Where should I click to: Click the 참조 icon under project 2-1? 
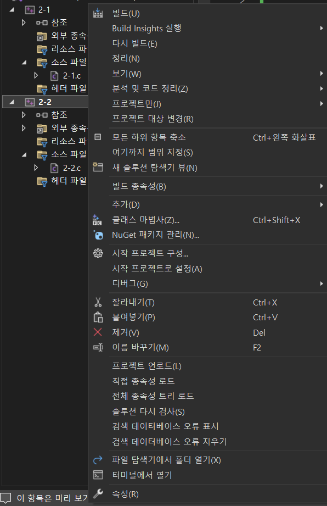click(x=42, y=23)
